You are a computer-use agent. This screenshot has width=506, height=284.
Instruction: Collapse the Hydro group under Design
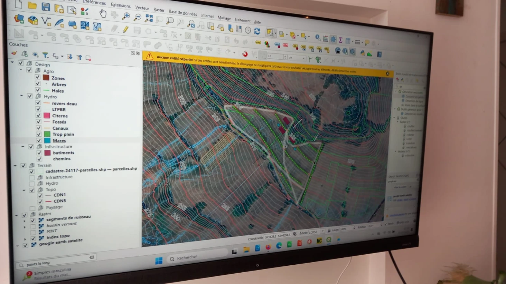point(21,96)
